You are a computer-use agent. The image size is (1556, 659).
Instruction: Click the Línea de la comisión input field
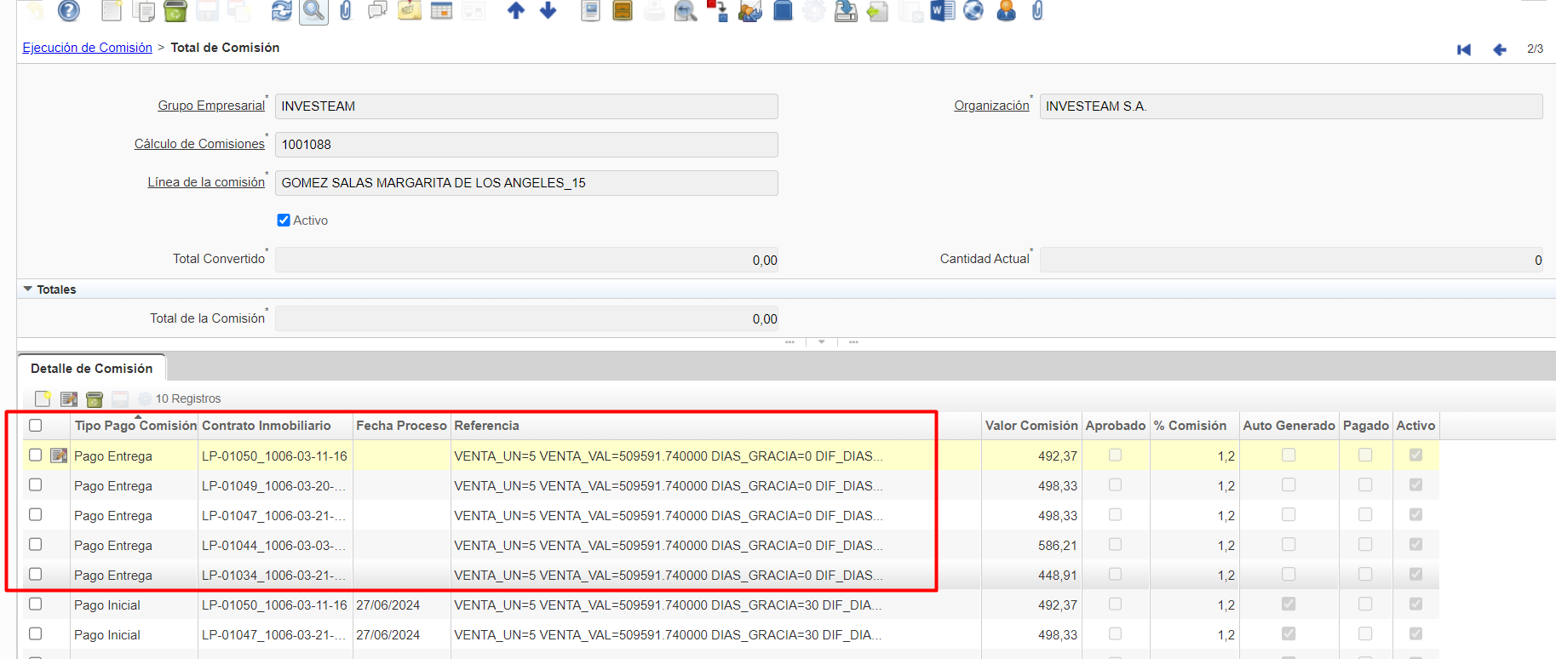tap(525, 183)
